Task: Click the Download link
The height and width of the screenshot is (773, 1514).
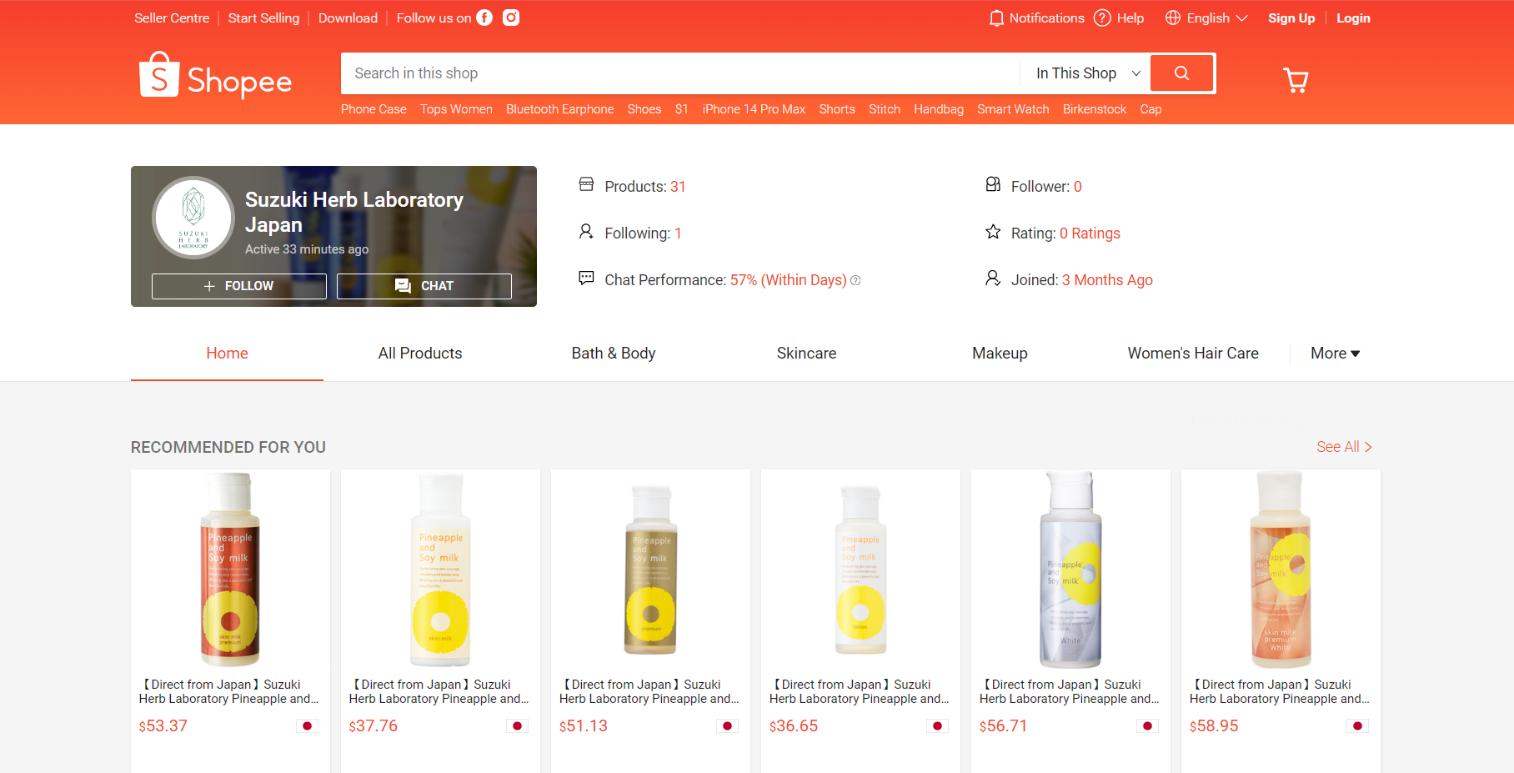Action: 348,18
